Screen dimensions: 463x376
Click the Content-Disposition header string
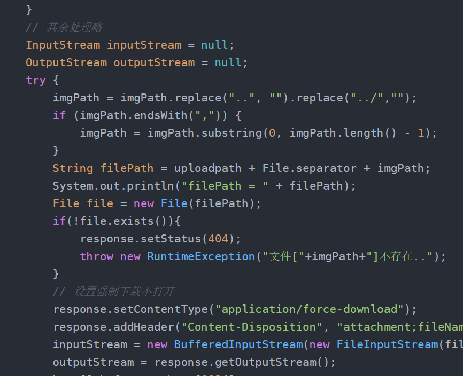(252, 327)
